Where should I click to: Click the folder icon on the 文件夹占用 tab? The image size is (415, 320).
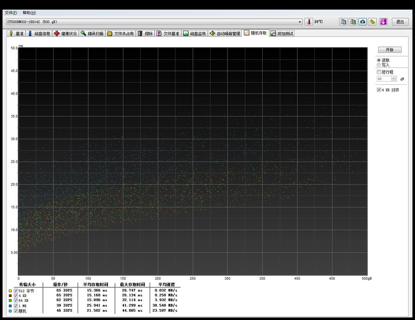(109, 34)
